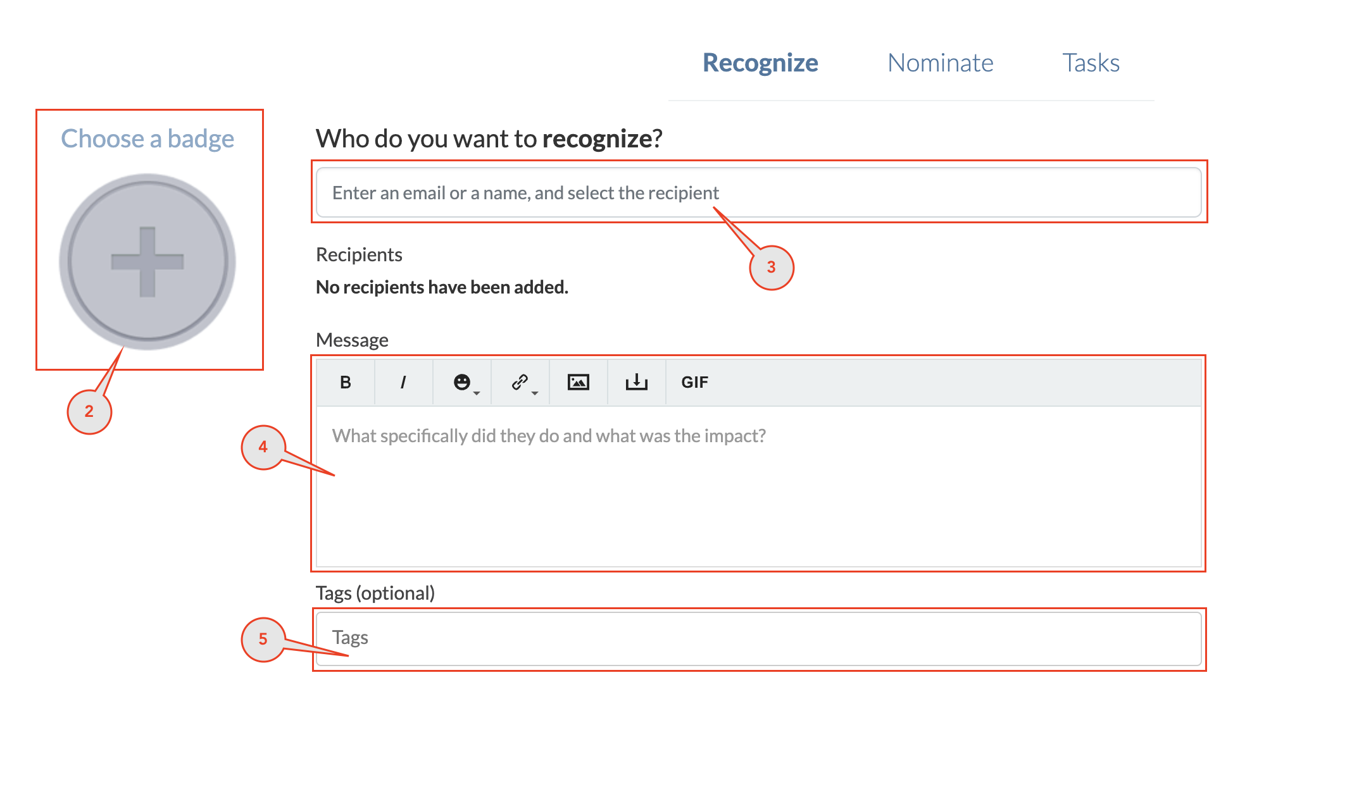This screenshot has height=792, width=1352.
Task: Insert a hyperlink using the link icon
Action: tap(518, 380)
